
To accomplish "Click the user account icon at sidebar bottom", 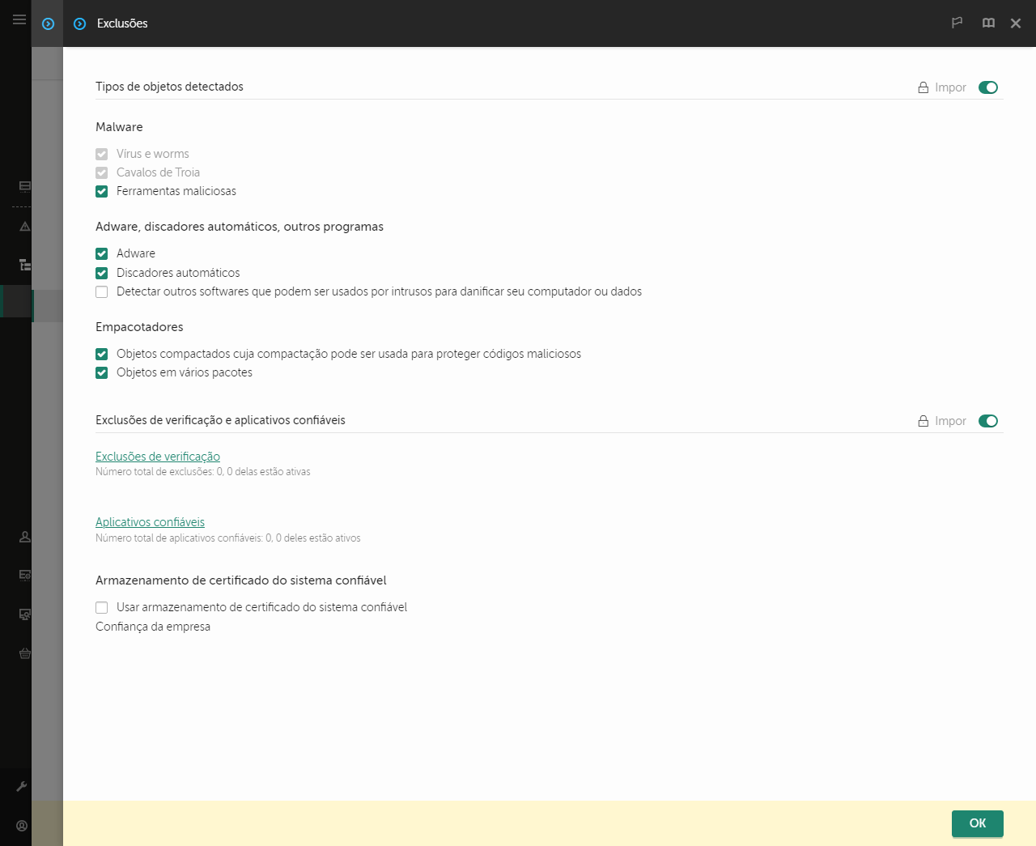I will point(21,825).
